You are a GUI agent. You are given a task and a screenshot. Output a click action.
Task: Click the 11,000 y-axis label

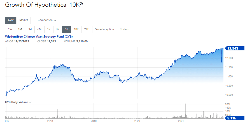(229, 77)
